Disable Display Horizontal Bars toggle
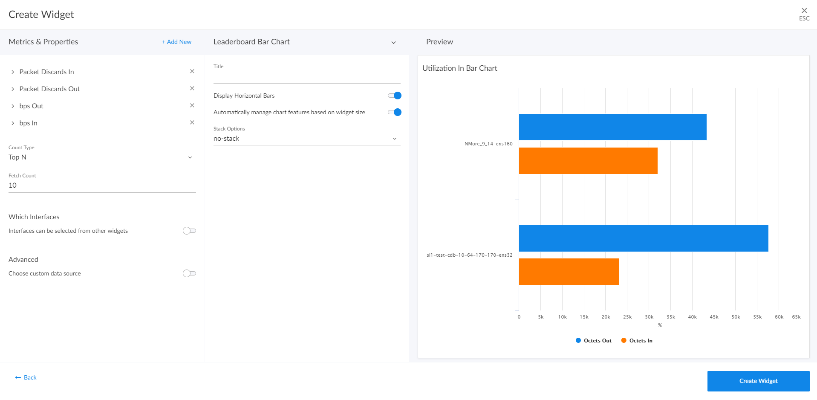The height and width of the screenshot is (400, 817). point(395,96)
